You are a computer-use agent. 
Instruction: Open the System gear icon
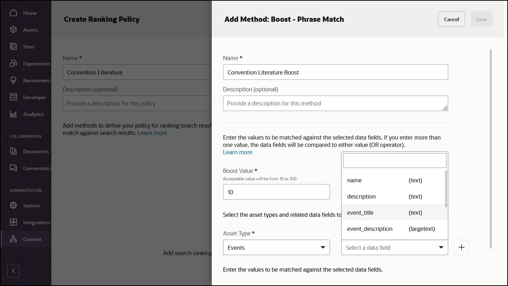[13, 206]
